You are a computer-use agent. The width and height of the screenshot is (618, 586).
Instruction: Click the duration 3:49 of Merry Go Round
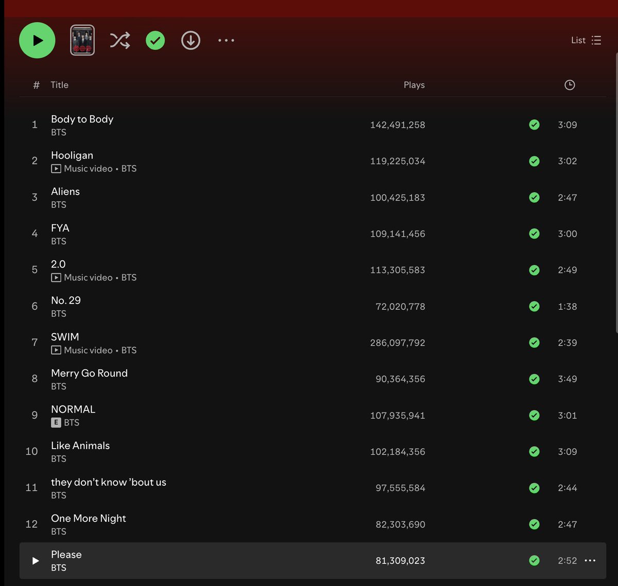click(x=568, y=379)
